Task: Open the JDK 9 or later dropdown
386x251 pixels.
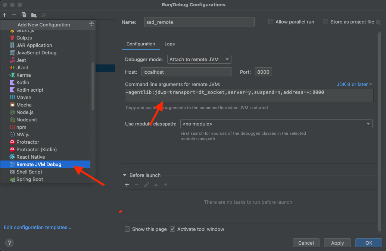Action: pyautogui.click(x=354, y=84)
